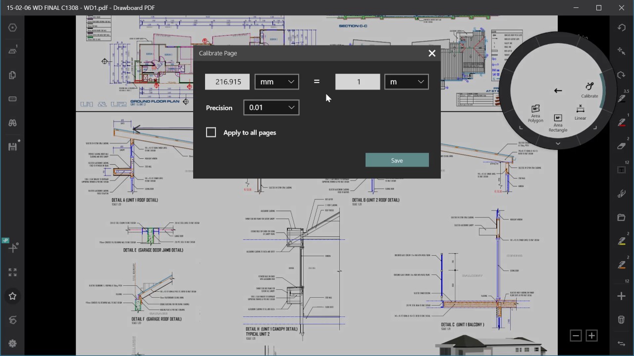This screenshot has width=634, height=356.
Task: Open the hexagon main menu icon
Action: point(13,28)
